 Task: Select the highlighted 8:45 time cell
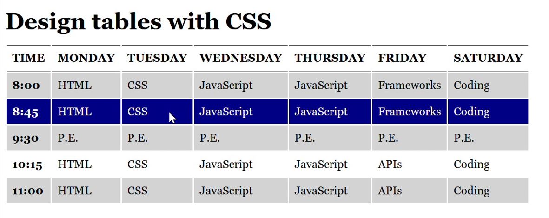(26, 112)
